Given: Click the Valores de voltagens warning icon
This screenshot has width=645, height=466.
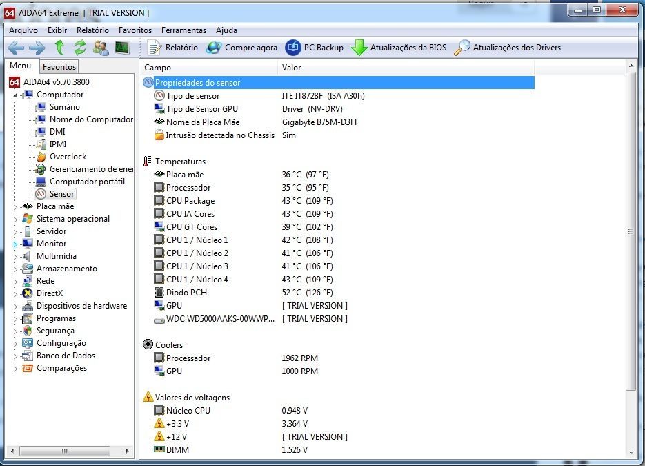Looking at the screenshot, I should coord(148,397).
